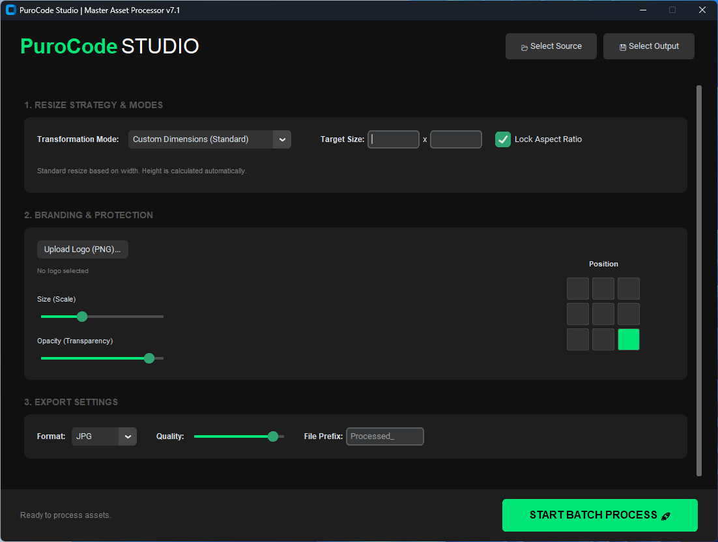Click the rocket icon on Start Batch Process
This screenshot has height=542, width=718.
(x=665, y=515)
